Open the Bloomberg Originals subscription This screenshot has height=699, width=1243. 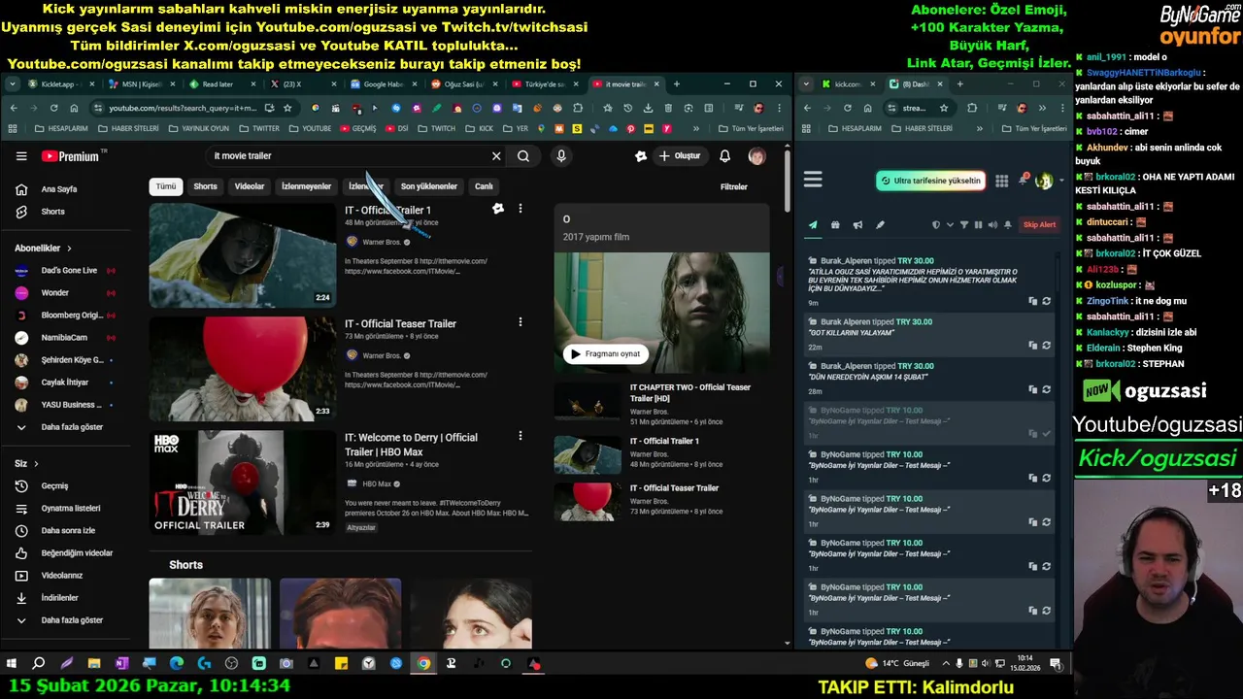(x=66, y=316)
